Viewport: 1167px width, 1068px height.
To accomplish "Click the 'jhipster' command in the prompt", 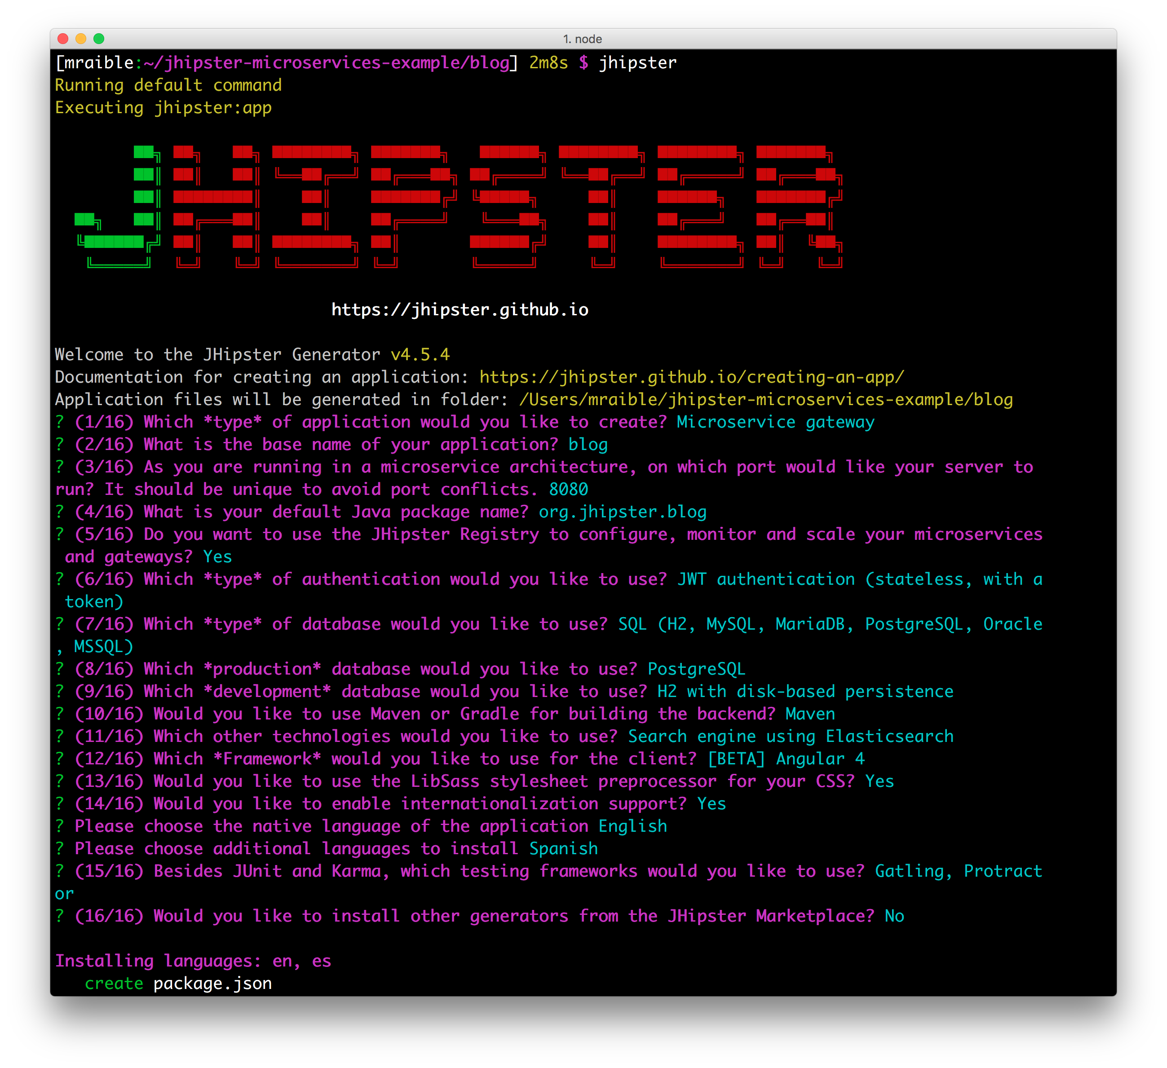I will pos(637,62).
